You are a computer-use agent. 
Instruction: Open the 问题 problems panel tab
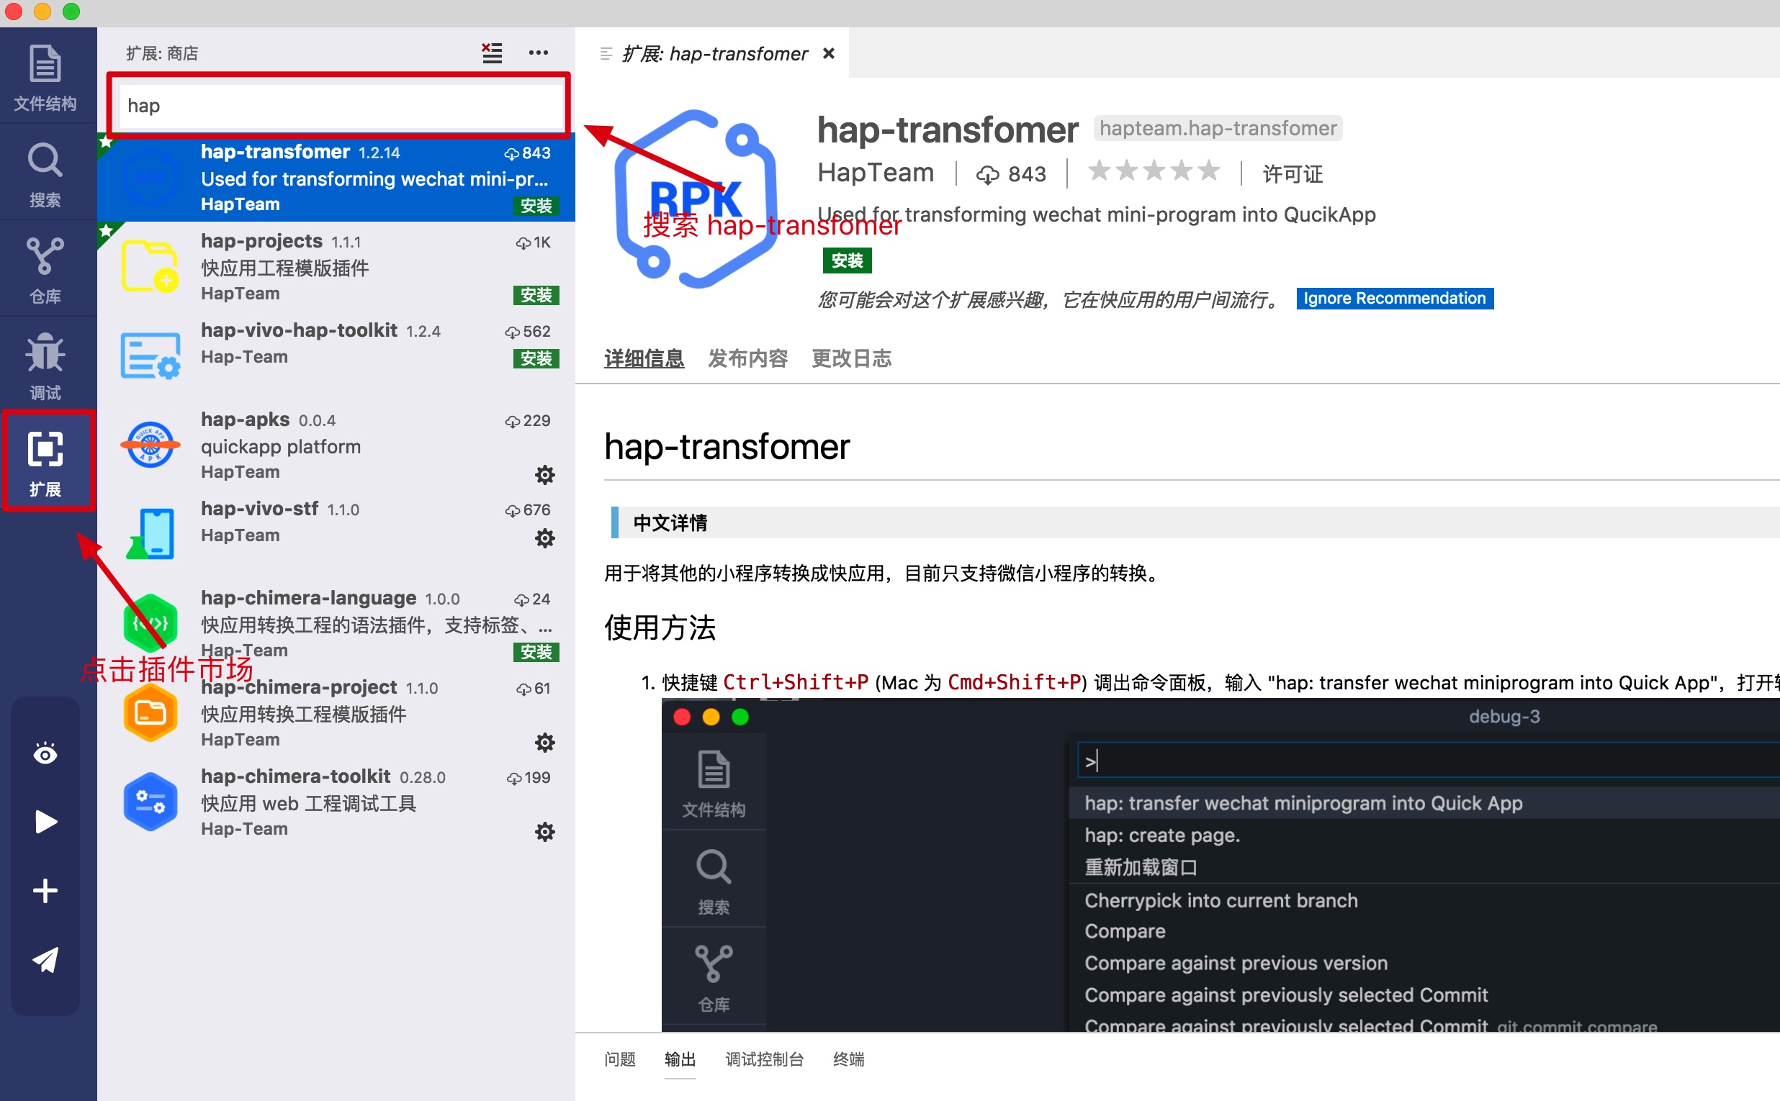620,1059
